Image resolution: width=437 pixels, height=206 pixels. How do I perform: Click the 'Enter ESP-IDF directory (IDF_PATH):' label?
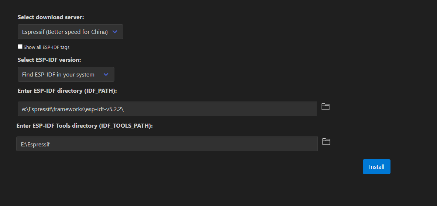[x=67, y=91]
